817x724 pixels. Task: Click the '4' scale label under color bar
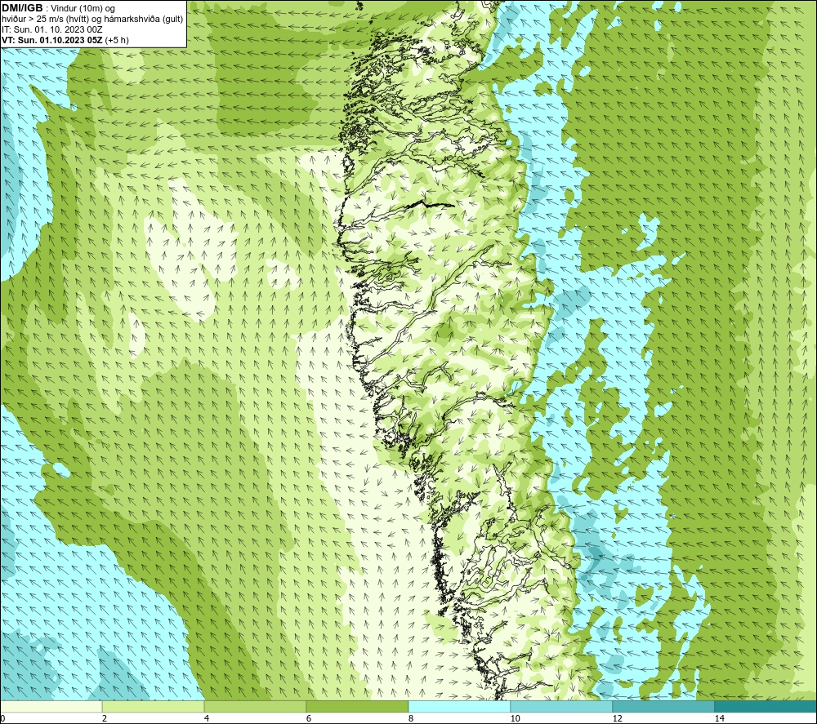(207, 719)
